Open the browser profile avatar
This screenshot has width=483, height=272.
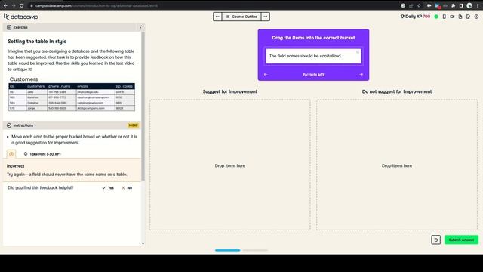[x=469, y=5]
